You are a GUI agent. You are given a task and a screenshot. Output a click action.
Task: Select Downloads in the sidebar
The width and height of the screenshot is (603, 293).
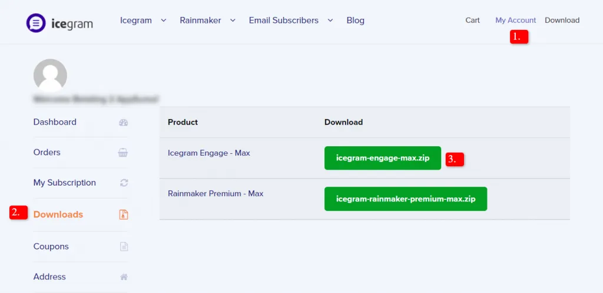[58, 214]
